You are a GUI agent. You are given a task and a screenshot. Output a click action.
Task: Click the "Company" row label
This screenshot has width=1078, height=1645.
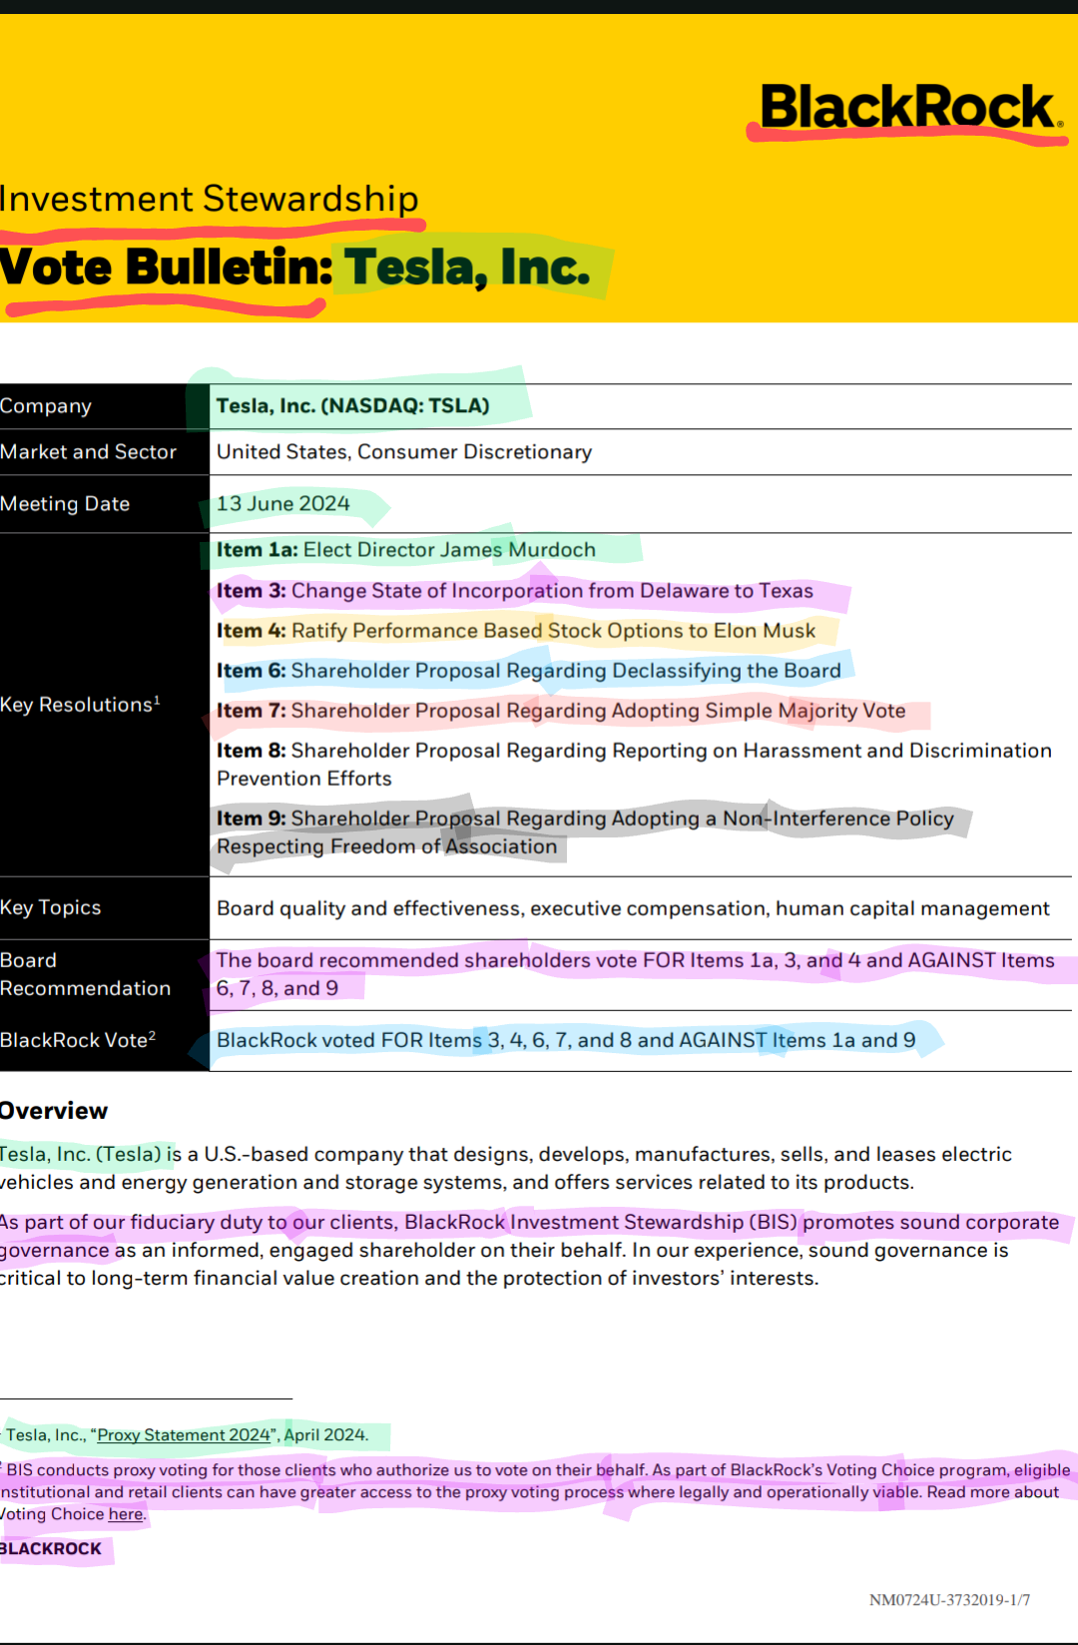coord(46,406)
